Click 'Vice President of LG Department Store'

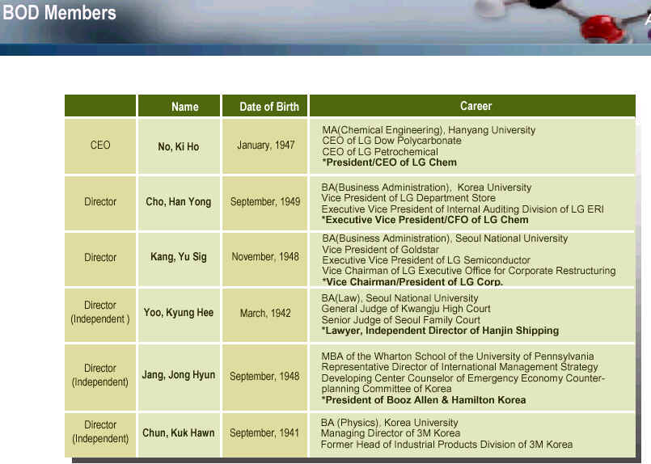coord(408,198)
